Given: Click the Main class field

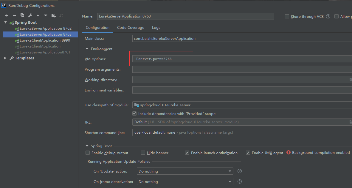Looking at the screenshot, I should (242, 39).
